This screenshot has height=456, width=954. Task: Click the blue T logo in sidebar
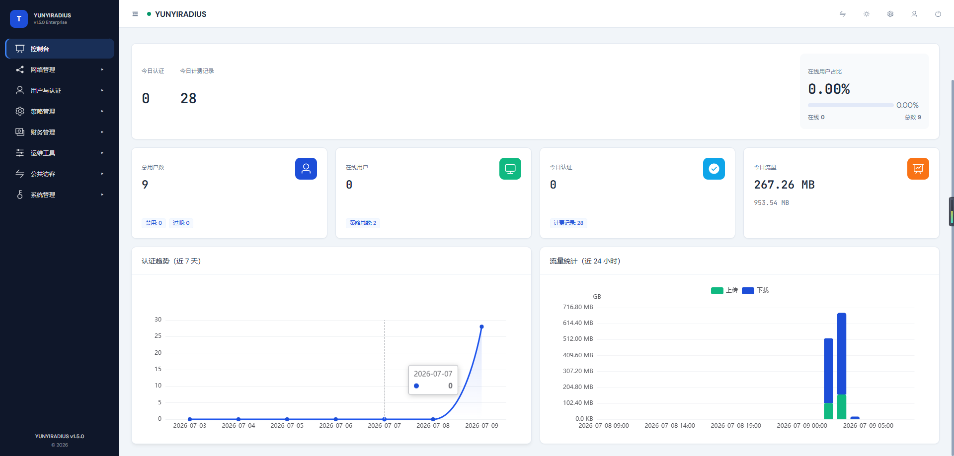tap(19, 19)
